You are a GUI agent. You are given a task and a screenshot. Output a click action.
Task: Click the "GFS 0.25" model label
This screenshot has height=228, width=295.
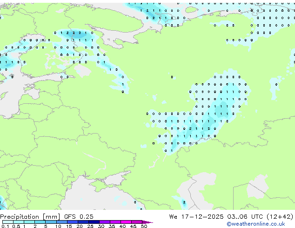click(x=79, y=217)
